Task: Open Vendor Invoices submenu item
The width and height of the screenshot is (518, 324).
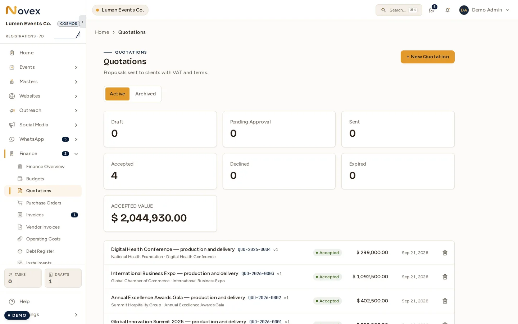Action: coord(43,227)
